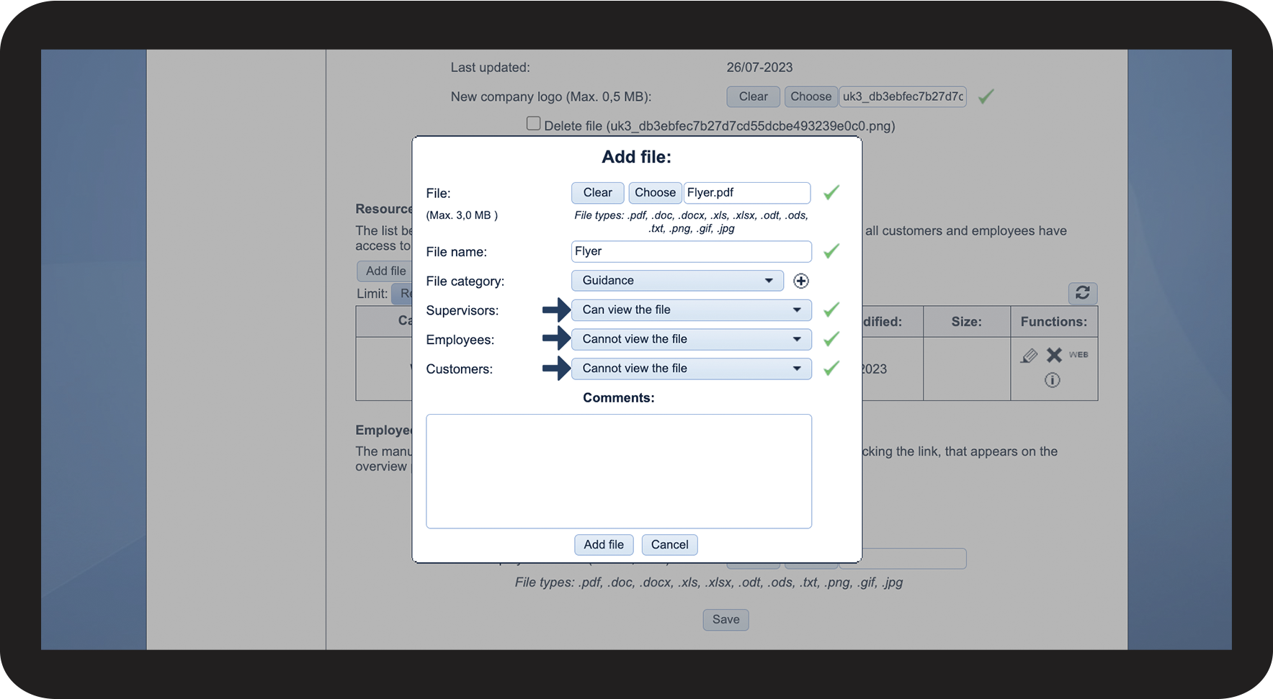Open the File category dropdown showing Guidance

click(676, 281)
